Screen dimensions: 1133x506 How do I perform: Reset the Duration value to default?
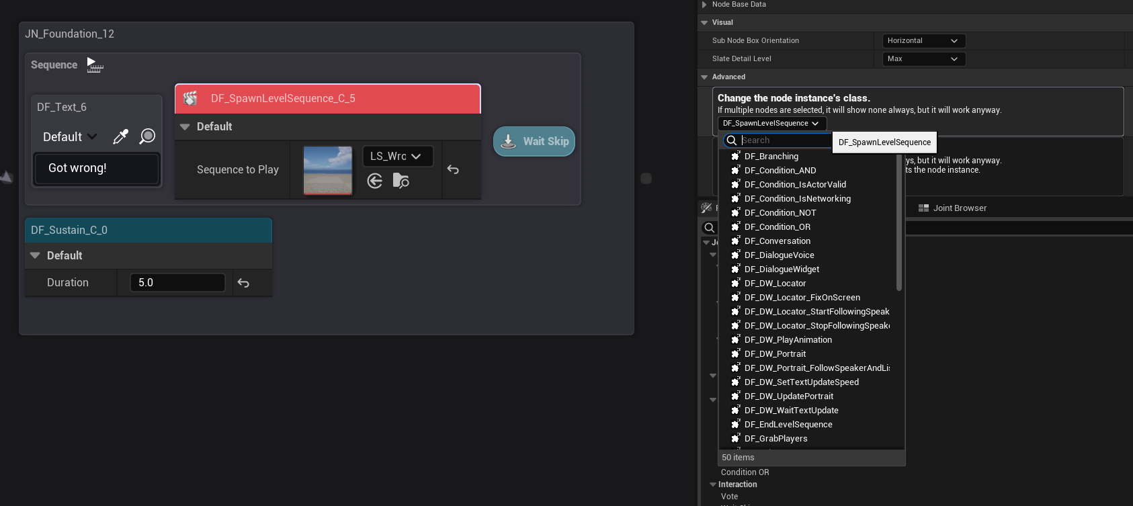[243, 284]
